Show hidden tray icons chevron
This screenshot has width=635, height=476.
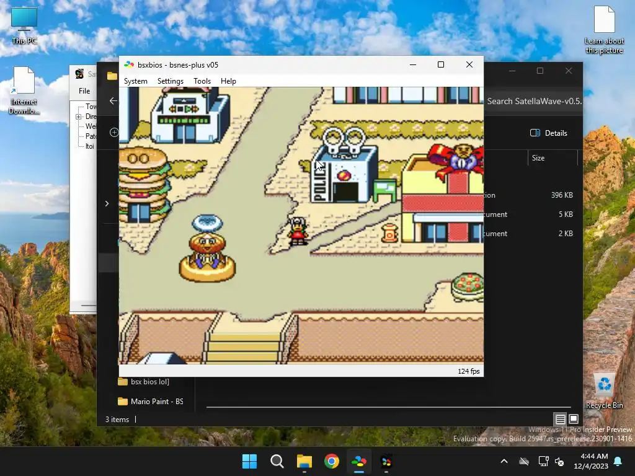tap(504, 461)
